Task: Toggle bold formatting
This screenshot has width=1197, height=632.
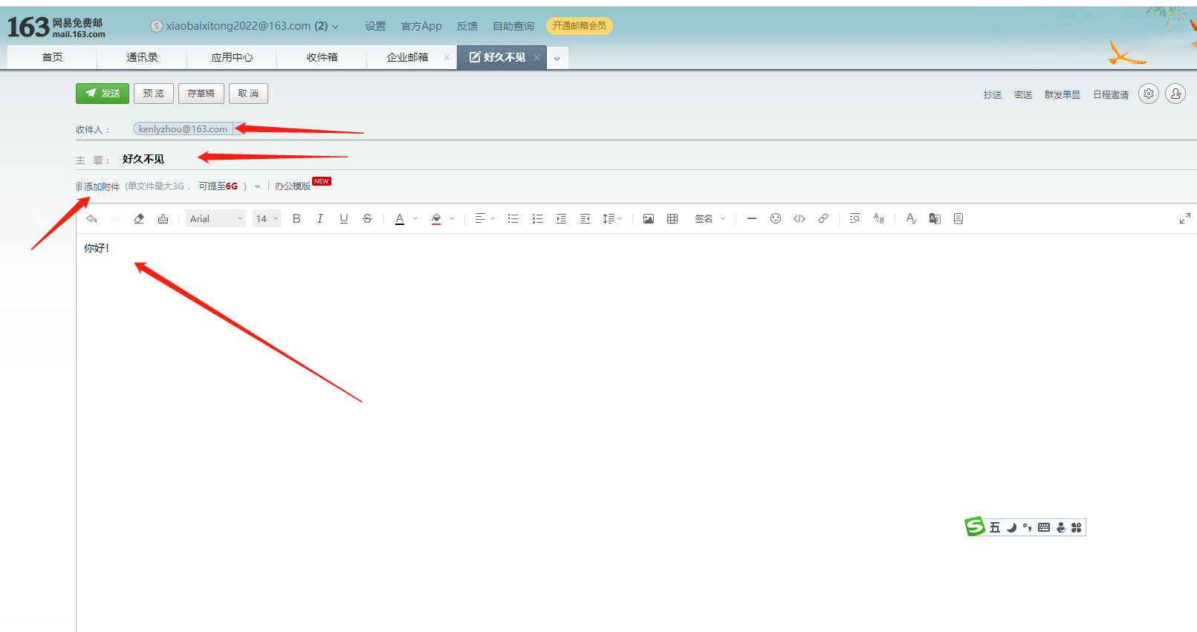Action: pyautogui.click(x=296, y=218)
